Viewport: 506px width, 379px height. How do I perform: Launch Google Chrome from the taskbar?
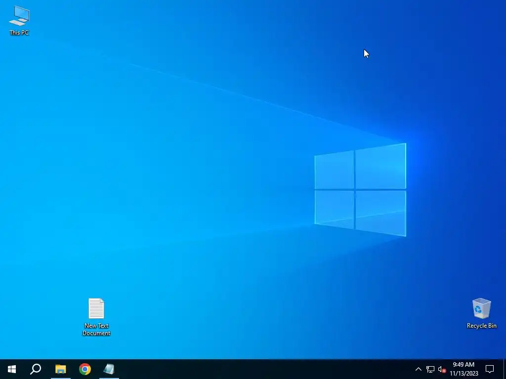[x=85, y=369]
